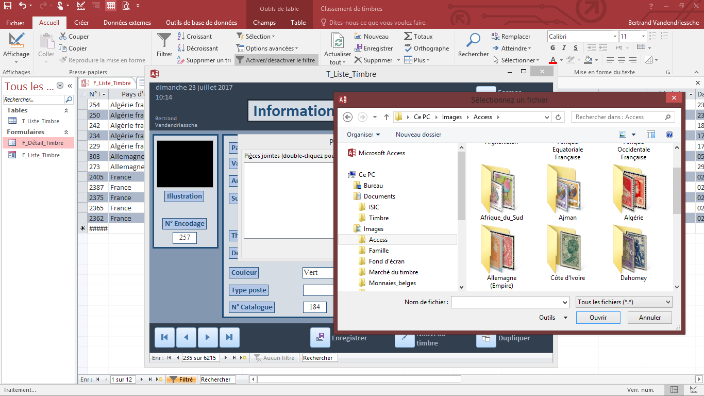Click the Save icon in quick access toolbar
Viewport: 704px width, 396px height.
[8, 6]
